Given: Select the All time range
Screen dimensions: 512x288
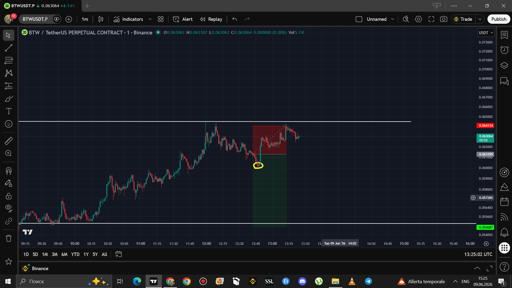Looking at the screenshot, I should (105, 254).
